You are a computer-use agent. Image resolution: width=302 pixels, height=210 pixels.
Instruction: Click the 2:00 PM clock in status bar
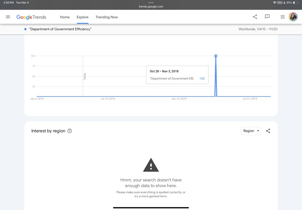click(9, 3)
